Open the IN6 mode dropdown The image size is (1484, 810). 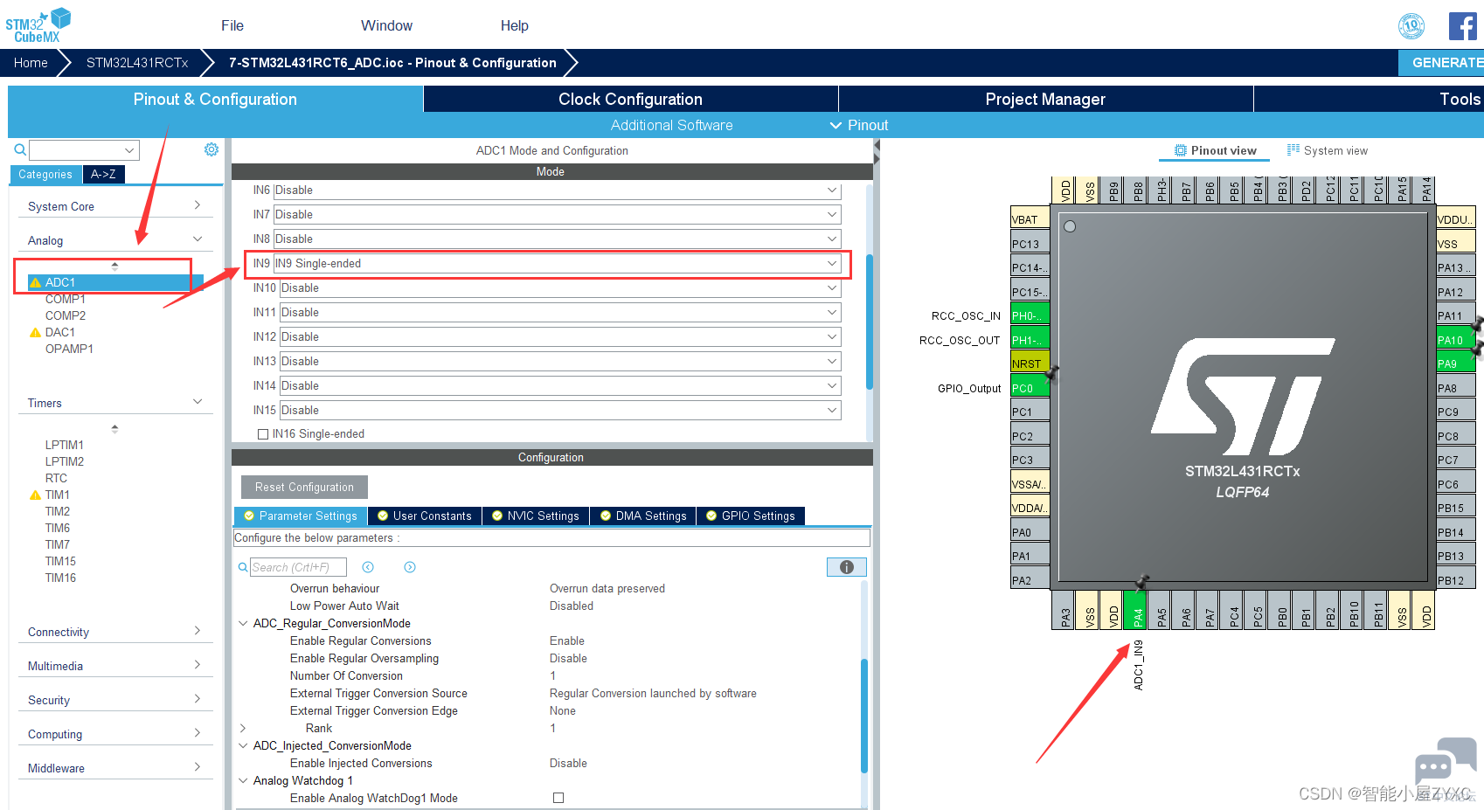click(558, 190)
